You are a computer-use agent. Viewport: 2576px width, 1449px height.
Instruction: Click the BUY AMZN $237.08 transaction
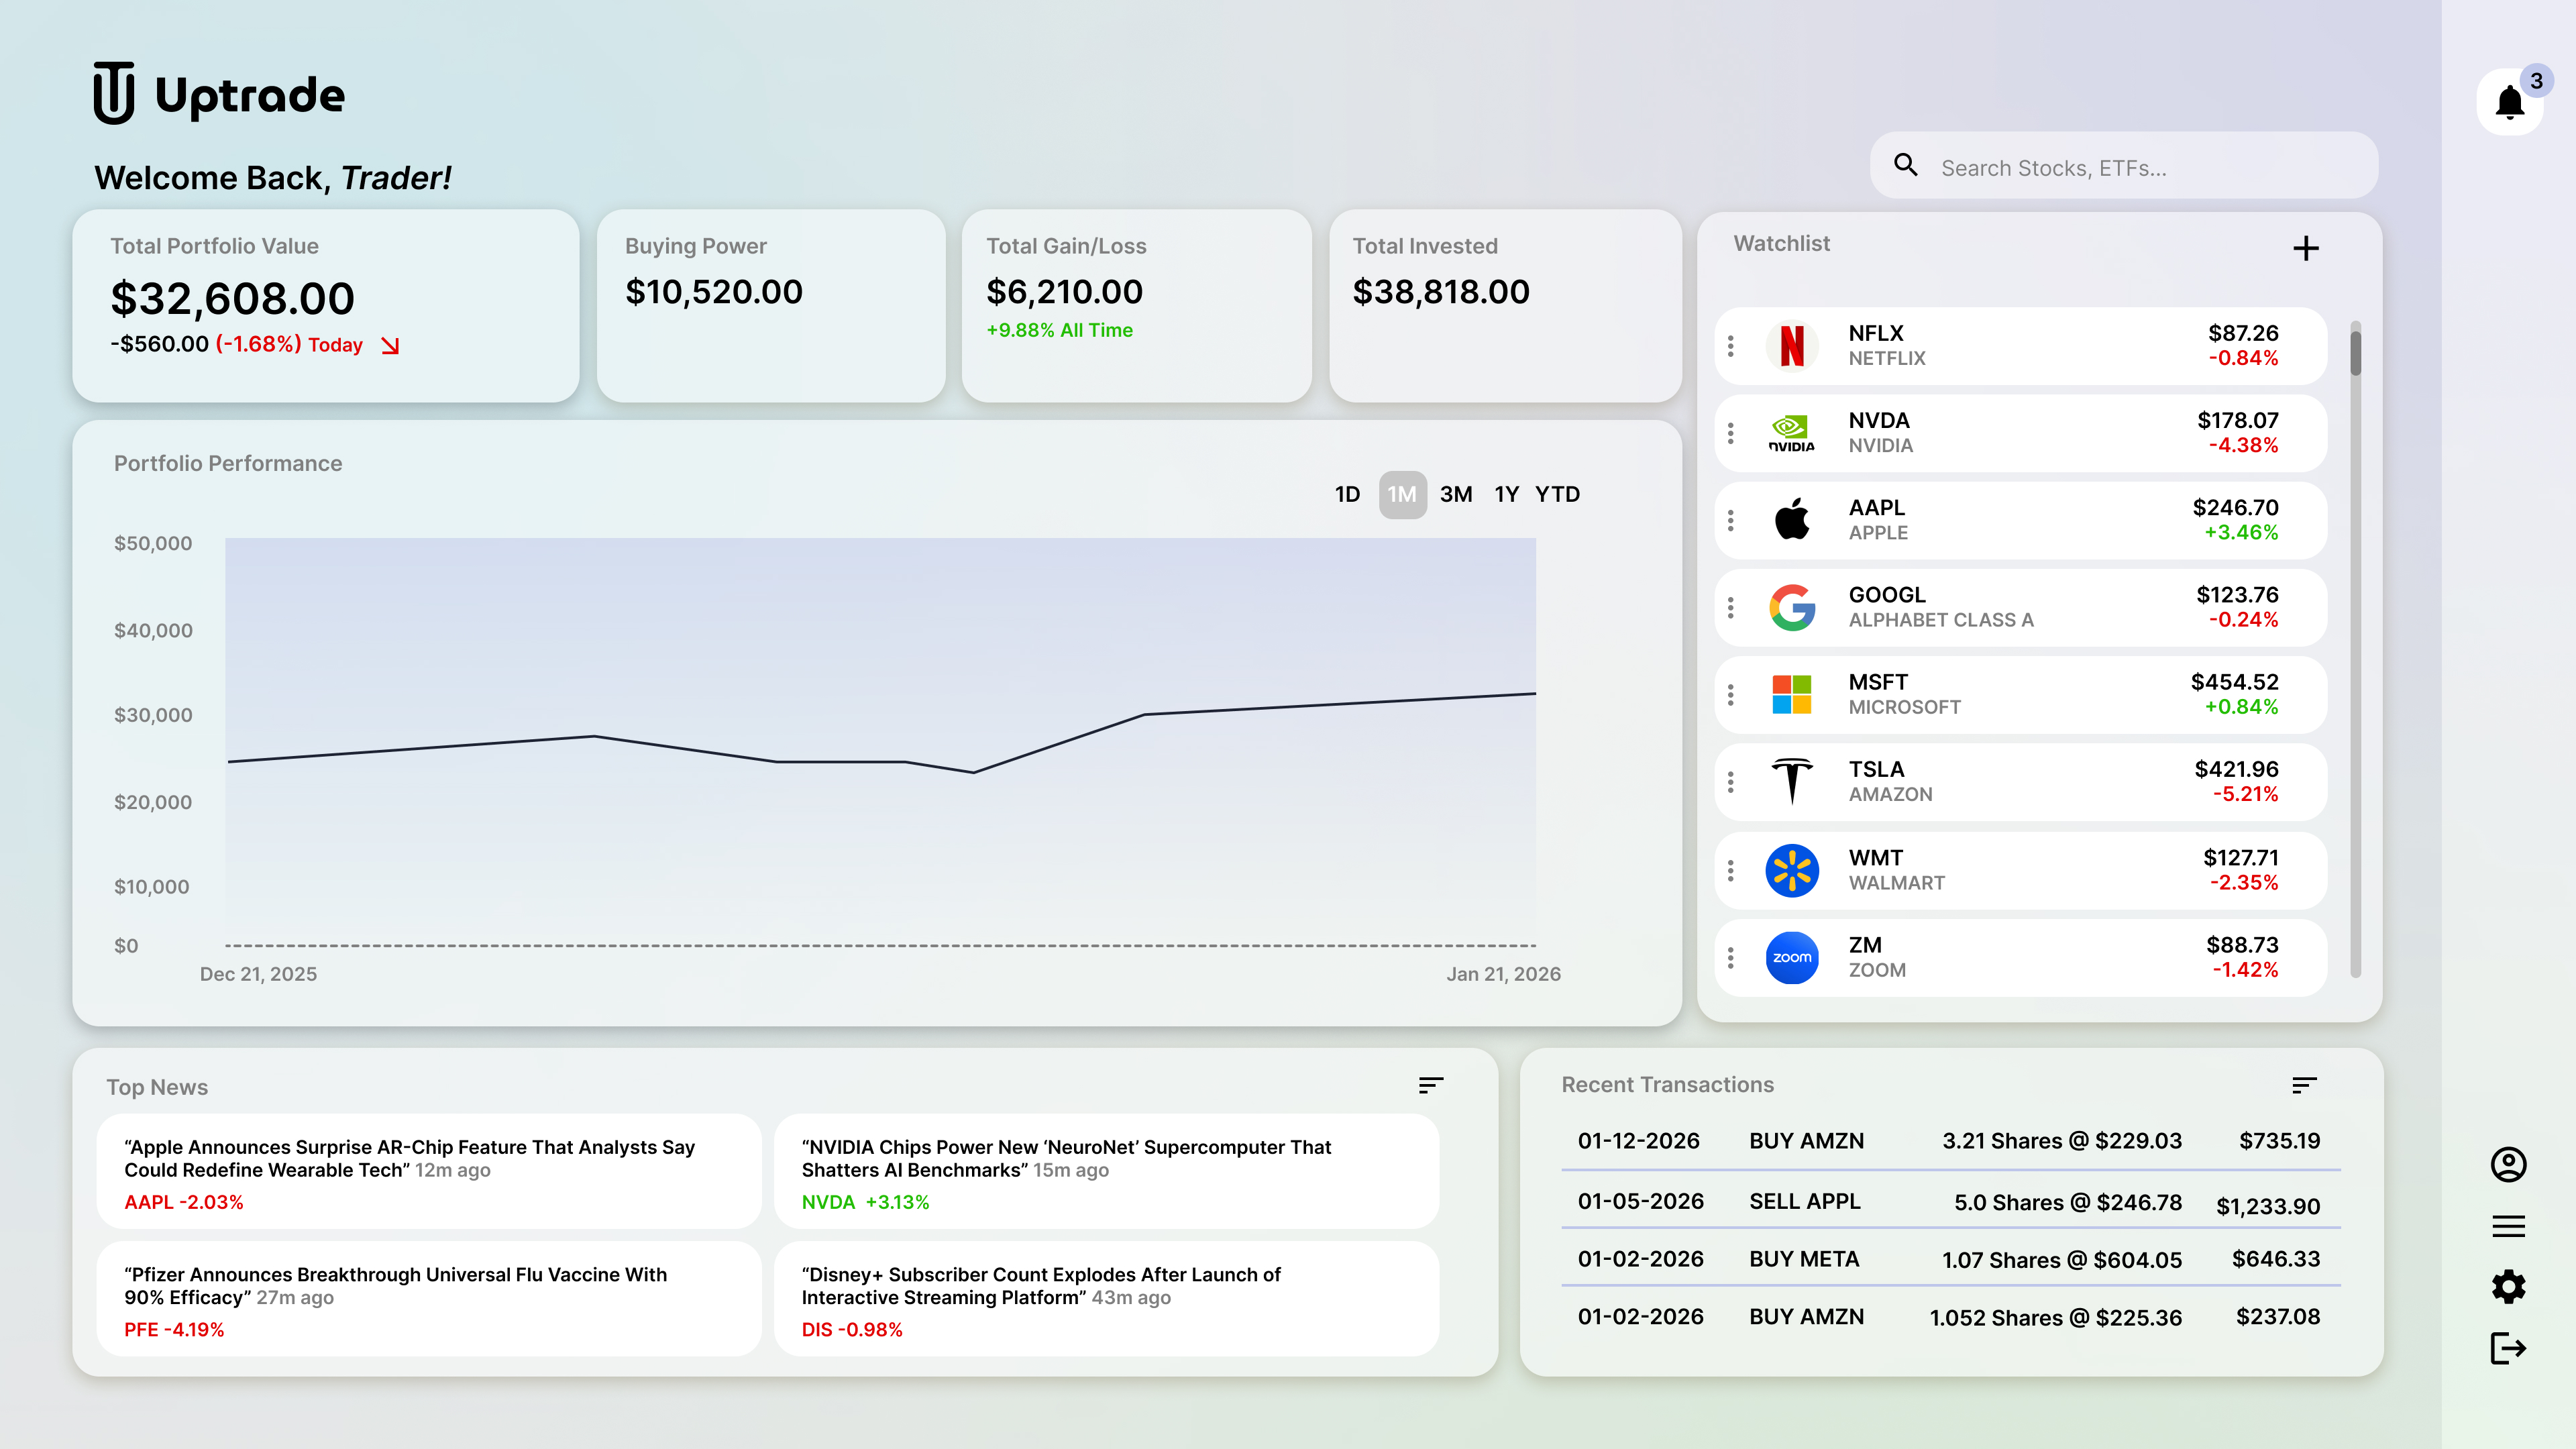pos(1950,1317)
